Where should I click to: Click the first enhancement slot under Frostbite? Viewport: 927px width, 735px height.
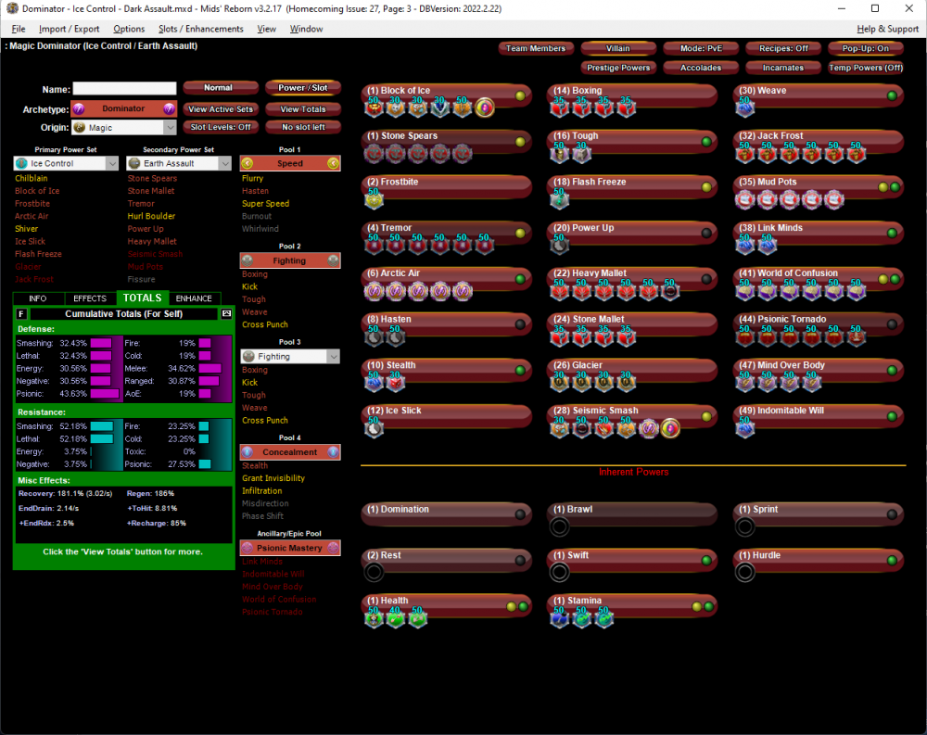point(375,199)
